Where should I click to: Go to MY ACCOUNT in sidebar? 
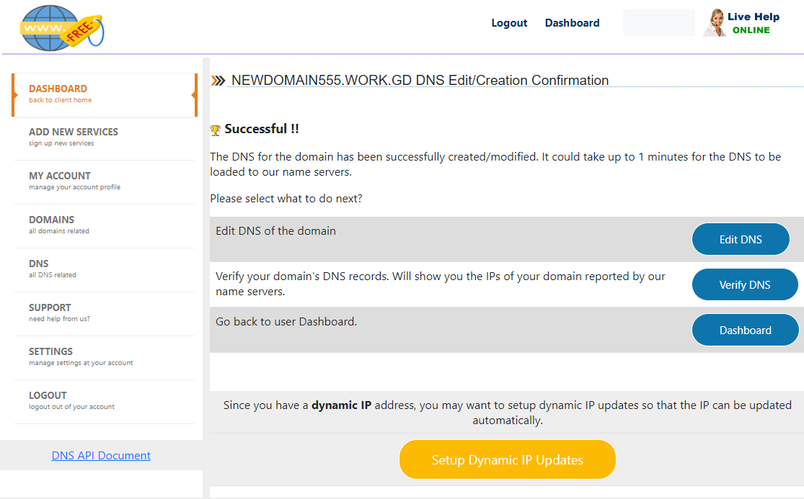(105, 181)
